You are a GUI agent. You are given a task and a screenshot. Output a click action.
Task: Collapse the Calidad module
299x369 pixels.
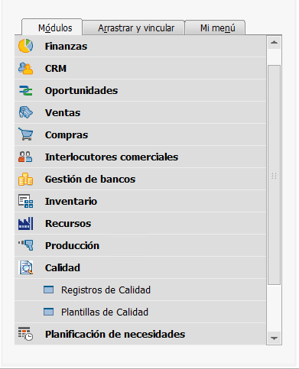pyautogui.click(x=140, y=267)
